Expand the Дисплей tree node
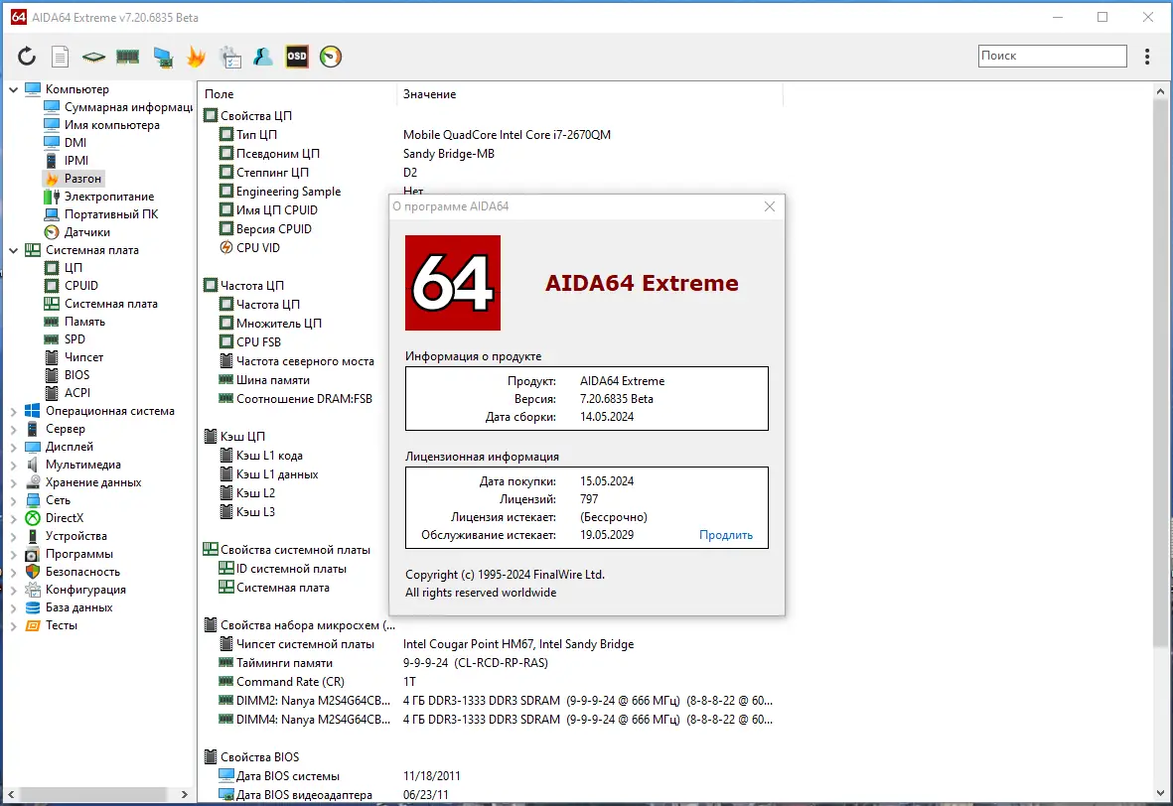This screenshot has width=1173, height=806. coord(14,447)
